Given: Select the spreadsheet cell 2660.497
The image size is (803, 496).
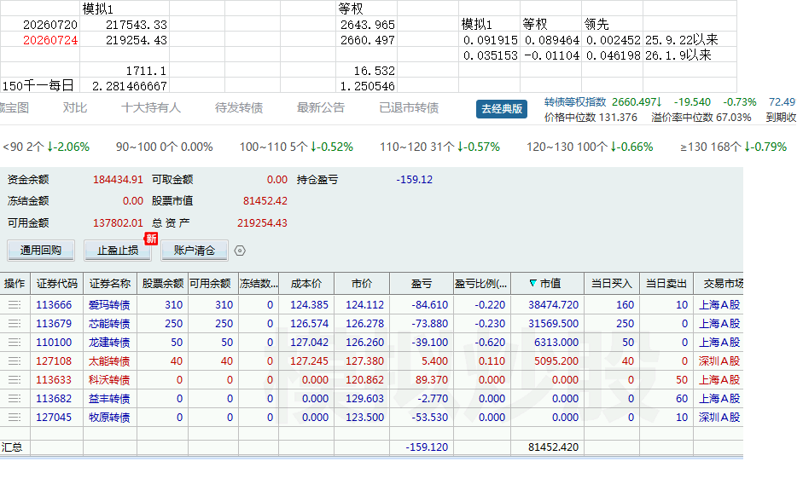Looking at the screenshot, I should tap(366, 40).
